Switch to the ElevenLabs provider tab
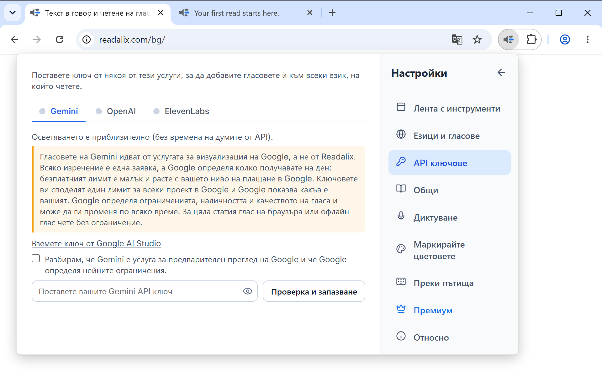This screenshot has height=376, width=602. 181,111
